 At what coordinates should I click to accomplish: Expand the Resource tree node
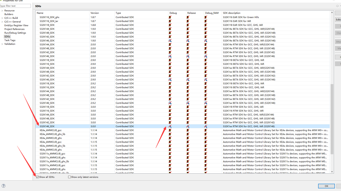[x=2, y=11]
